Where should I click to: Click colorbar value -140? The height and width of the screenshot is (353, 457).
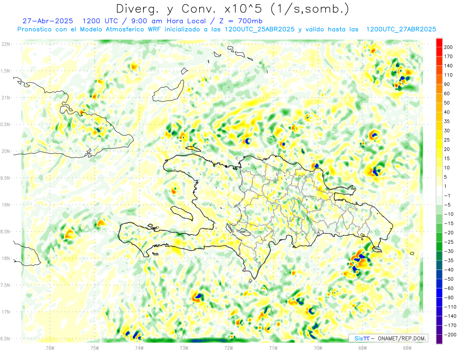450,316
